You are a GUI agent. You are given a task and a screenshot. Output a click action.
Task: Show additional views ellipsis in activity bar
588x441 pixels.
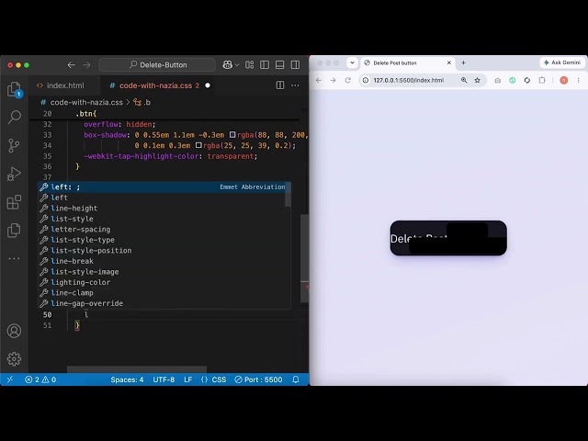[15, 258]
